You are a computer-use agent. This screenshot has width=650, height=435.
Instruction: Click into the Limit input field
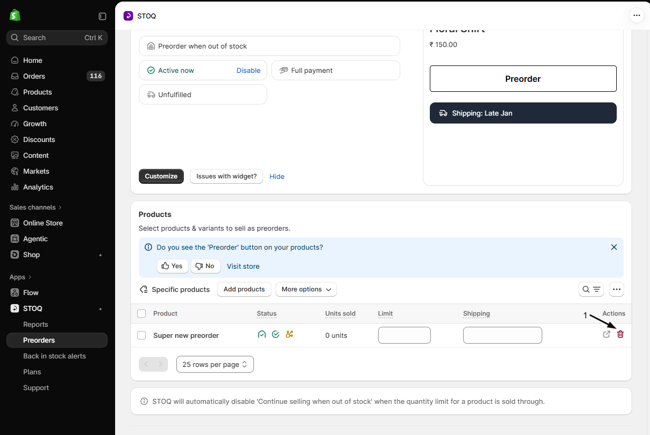point(404,335)
